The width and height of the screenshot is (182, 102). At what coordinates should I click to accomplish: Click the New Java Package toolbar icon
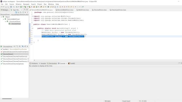[x=34, y=7]
